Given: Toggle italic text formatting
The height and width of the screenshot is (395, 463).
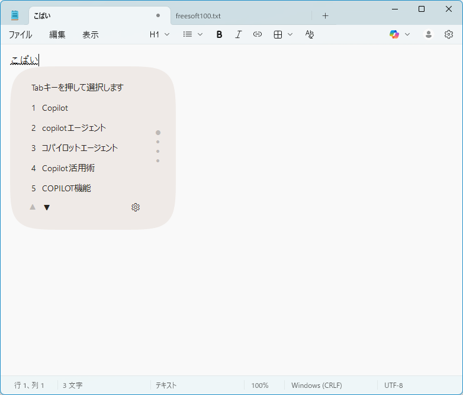Looking at the screenshot, I should (x=238, y=34).
